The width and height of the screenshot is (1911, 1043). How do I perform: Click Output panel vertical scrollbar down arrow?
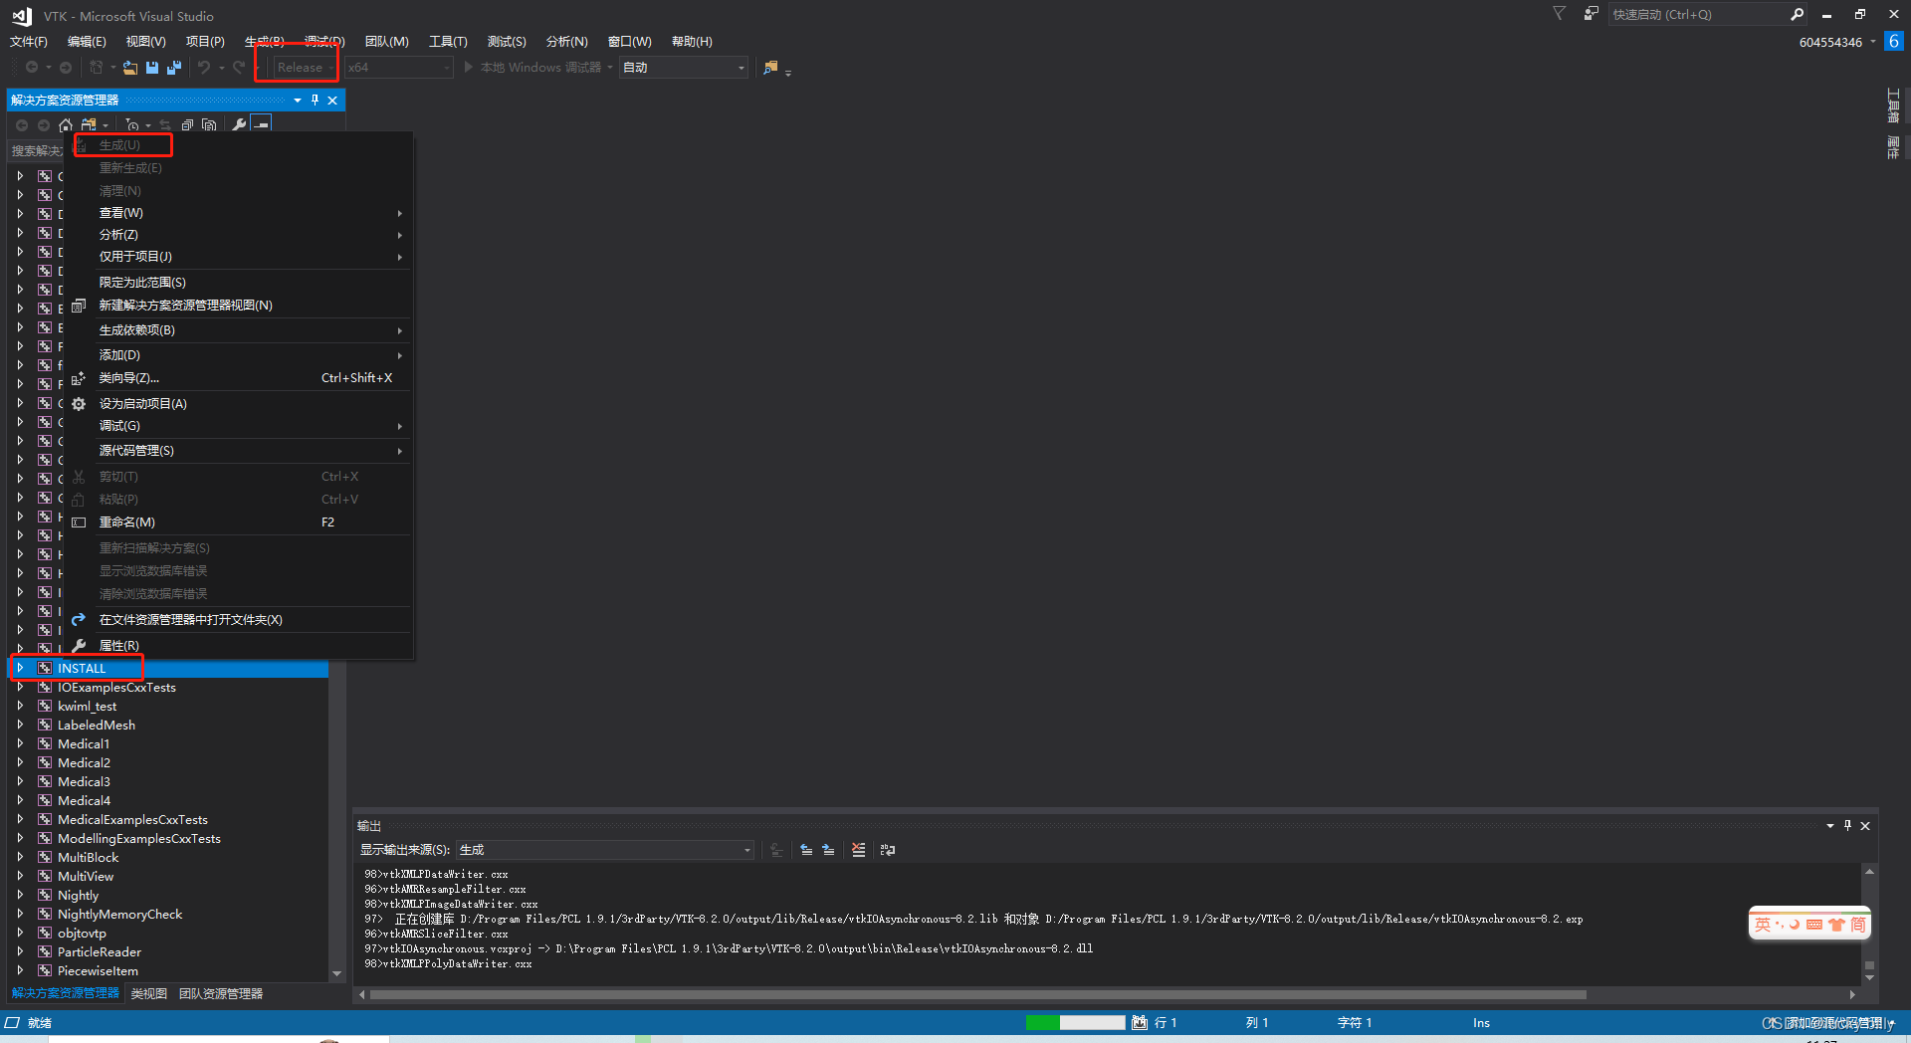(x=1869, y=978)
